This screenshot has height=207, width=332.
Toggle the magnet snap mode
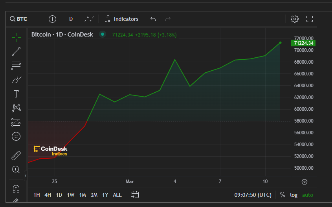tap(16, 189)
